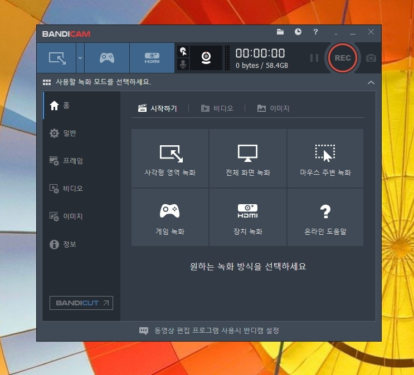
Task: Toggle webcam overlay icon
Action: click(206, 58)
